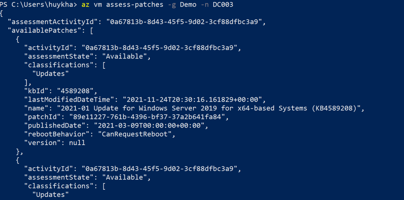Click the yellow "az" command word
Image resolution: width=404 pixels, height=200 pixels.
click(x=85, y=5)
